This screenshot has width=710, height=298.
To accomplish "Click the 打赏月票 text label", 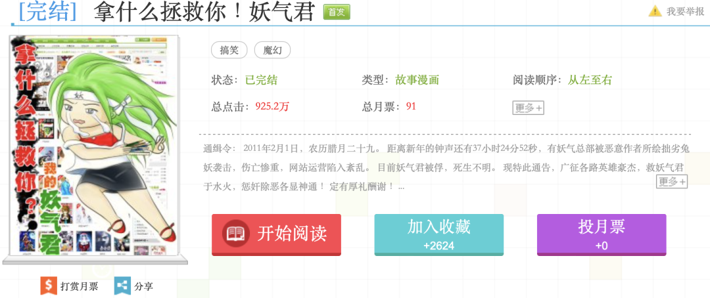I will coord(79,286).
